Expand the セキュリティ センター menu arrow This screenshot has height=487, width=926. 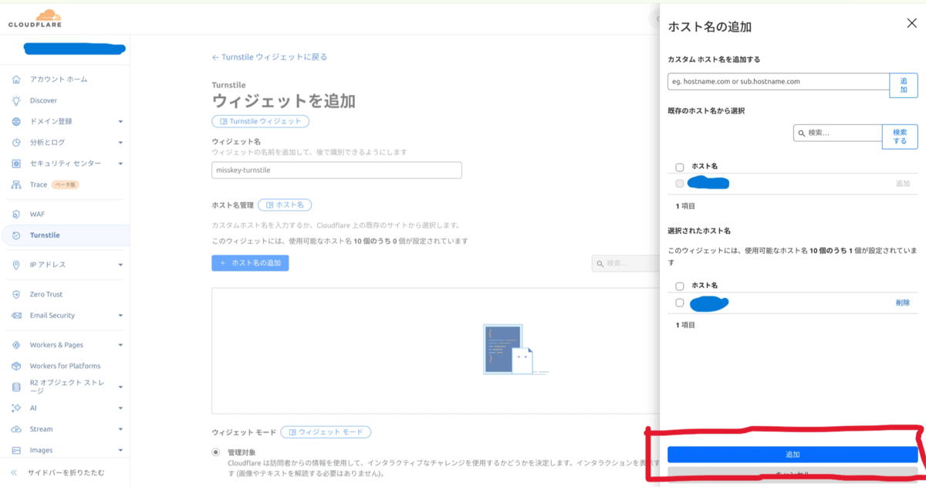(120, 164)
